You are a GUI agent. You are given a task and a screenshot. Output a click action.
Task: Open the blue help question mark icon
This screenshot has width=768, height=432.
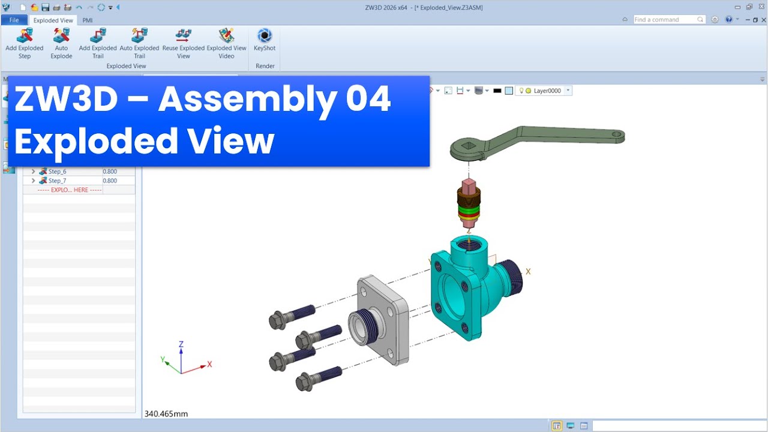pos(728,19)
